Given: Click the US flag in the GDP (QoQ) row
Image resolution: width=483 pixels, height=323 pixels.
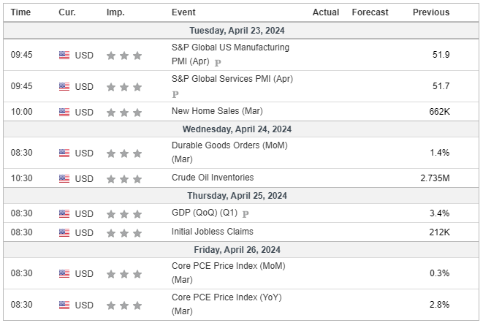Looking at the screenshot, I should click(64, 213).
